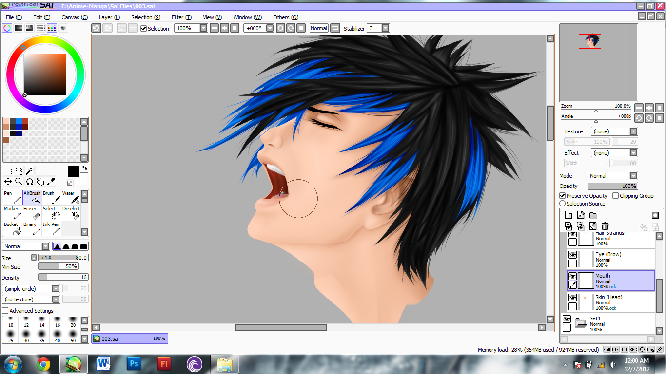Open the Layer menu
The image size is (666, 374).
click(x=109, y=17)
